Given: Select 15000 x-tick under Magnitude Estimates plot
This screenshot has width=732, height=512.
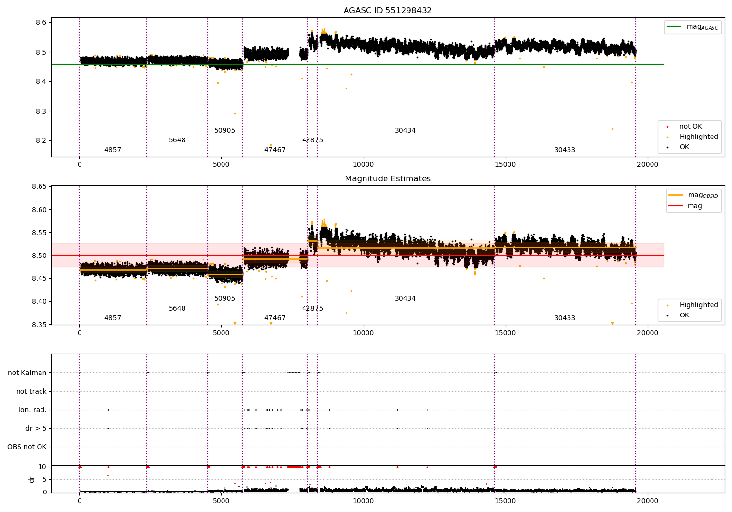Looking at the screenshot, I should tap(505, 333).
